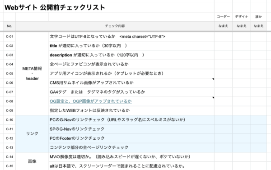Select the なまえ cell under デザイナ
The height and width of the screenshot is (170, 271).
point(242,26)
